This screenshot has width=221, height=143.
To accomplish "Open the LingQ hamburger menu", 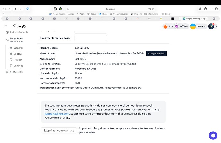I will click(6, 26).
